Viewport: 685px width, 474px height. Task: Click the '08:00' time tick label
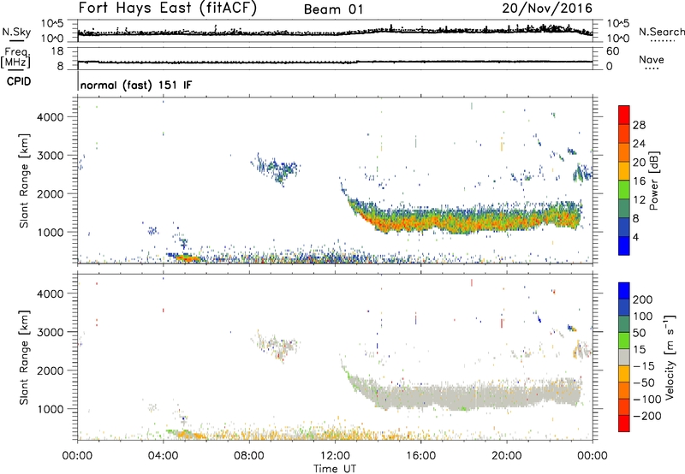click(x=249, y=456)
